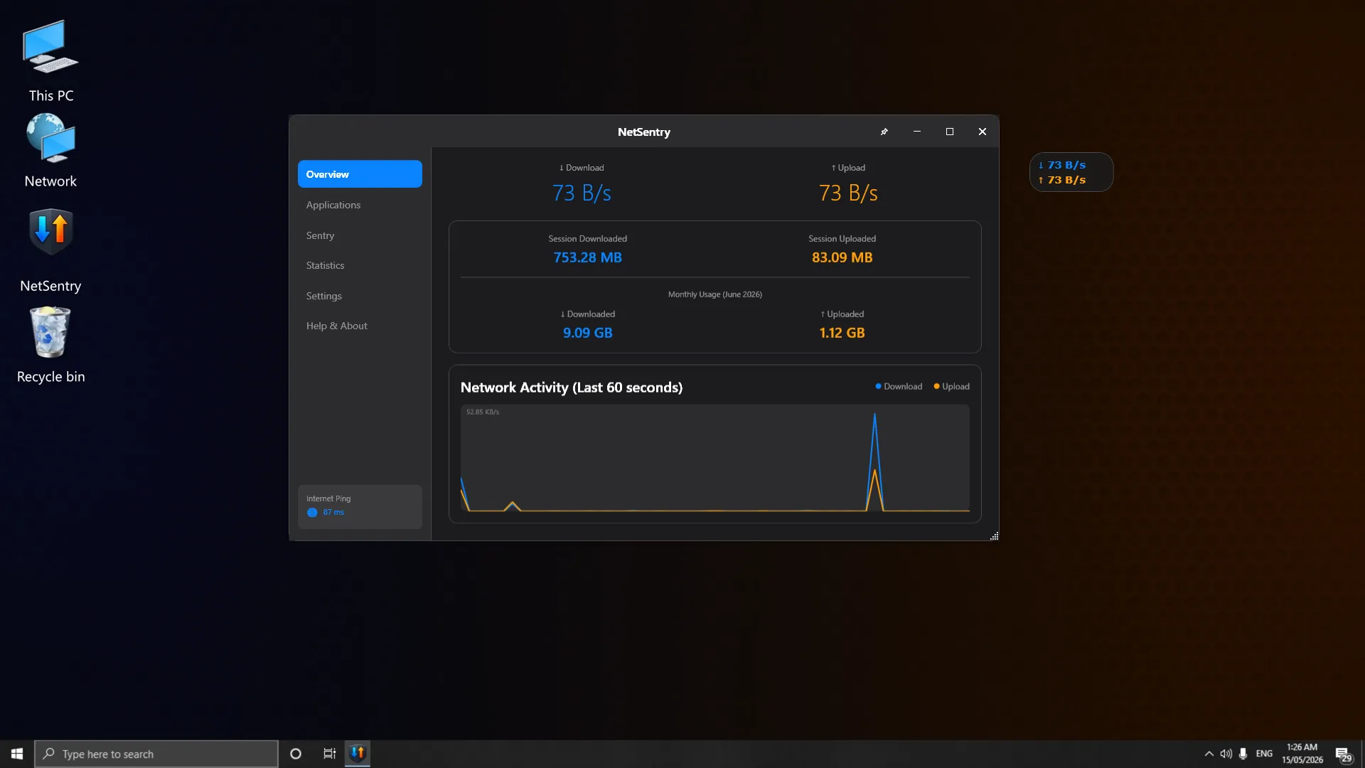Click the floating 73 B/s speed widget

1071,172
